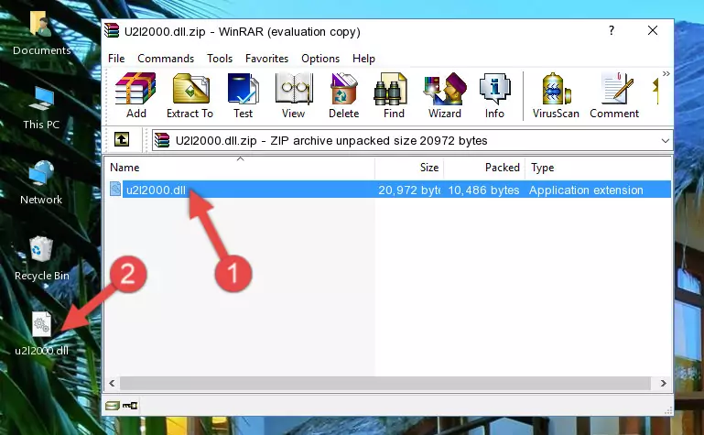This screenshot has height=435, width=704.
Task: Open the Help menu
Action: [x=363, y=59]
